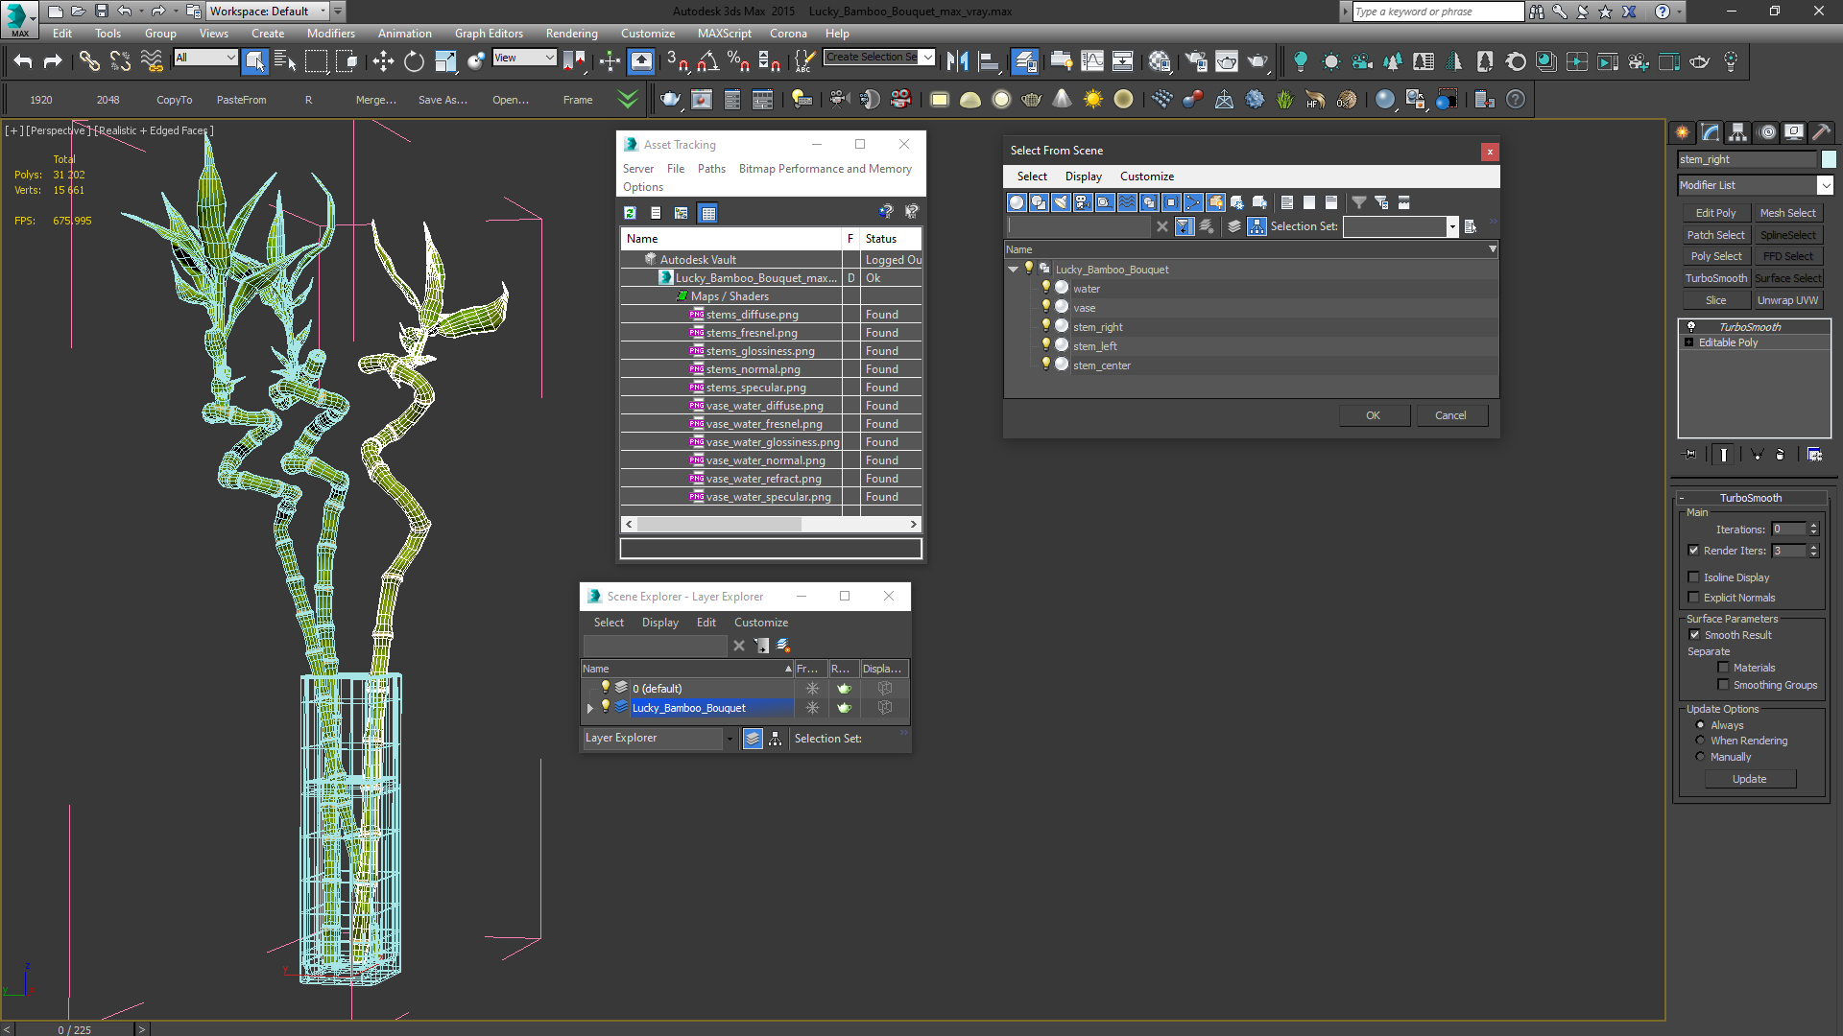Click OK button in Select From Scene

1374,415
